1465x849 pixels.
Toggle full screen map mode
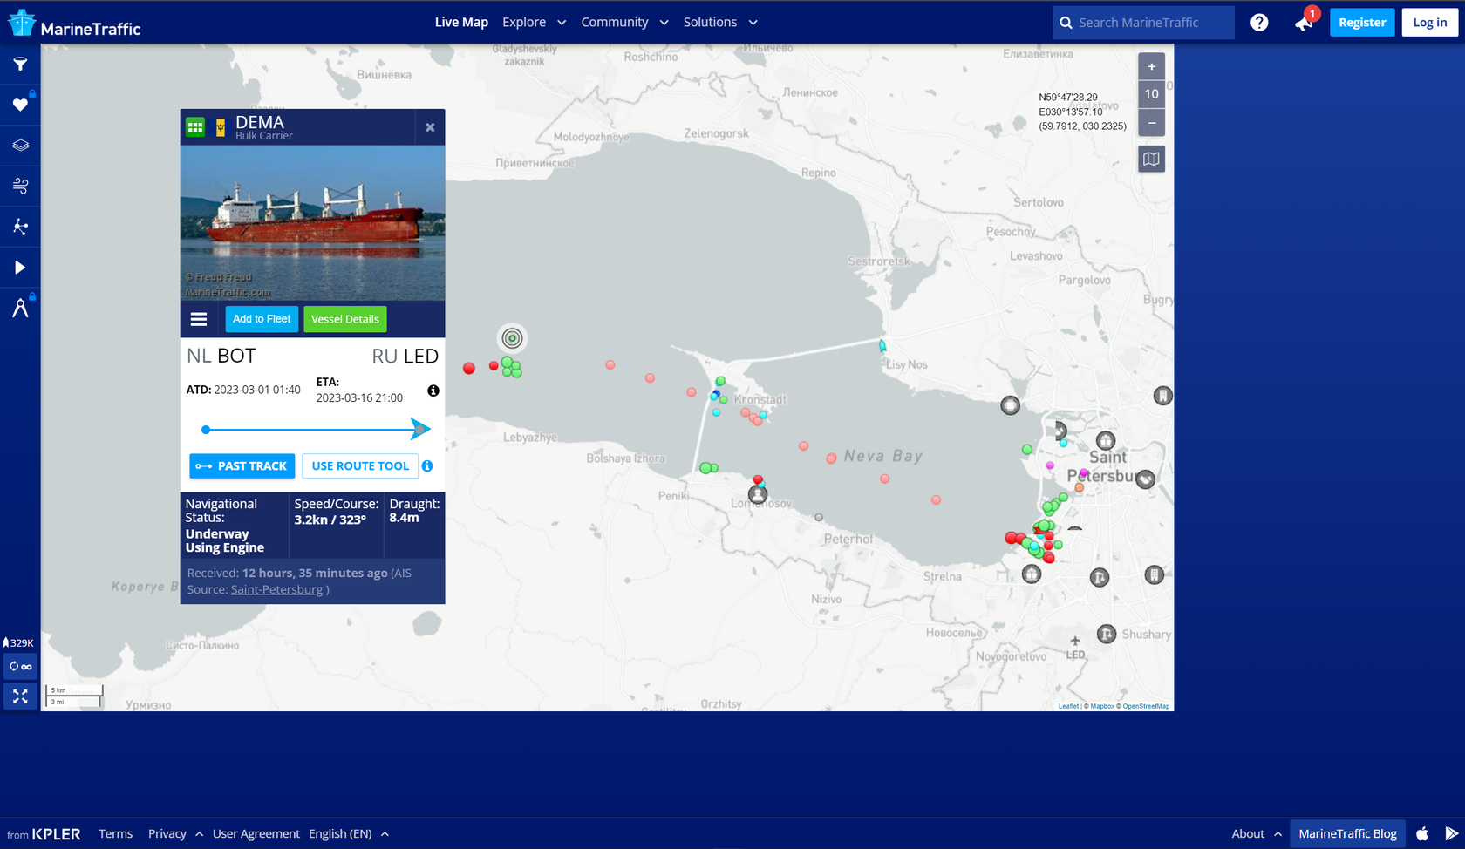coord(20,696)
